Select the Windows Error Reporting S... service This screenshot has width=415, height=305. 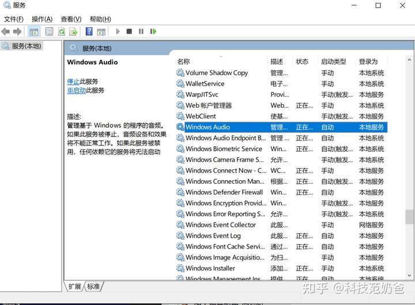point(281,214)
